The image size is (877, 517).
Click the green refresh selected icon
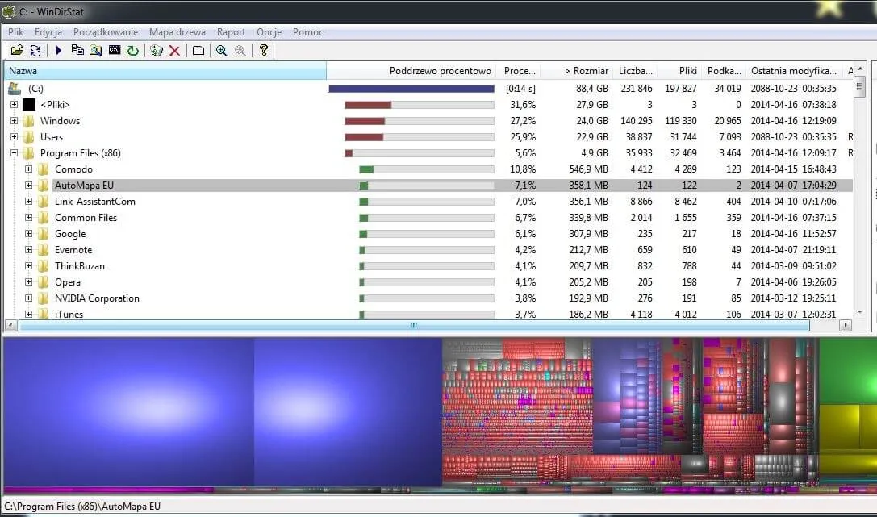point(133,51)
